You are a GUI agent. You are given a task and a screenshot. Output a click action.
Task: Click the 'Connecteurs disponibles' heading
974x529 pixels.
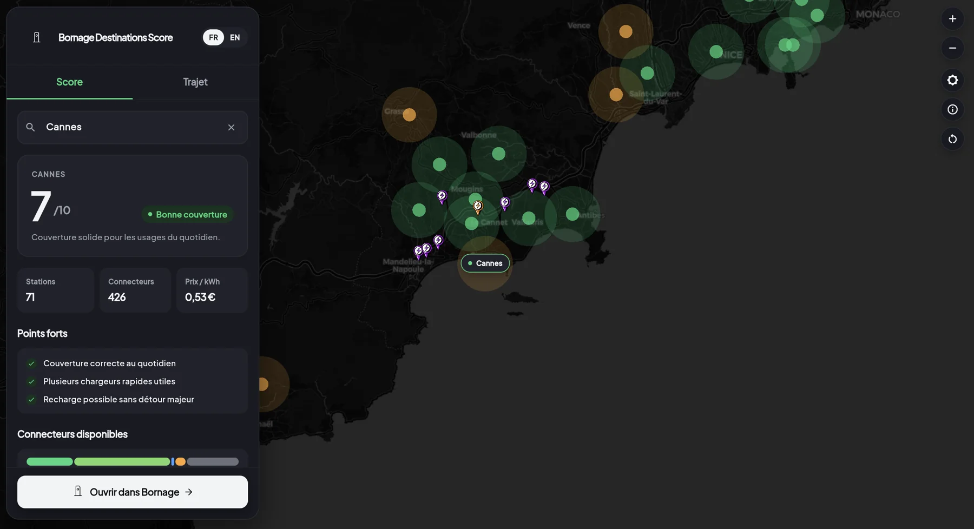(73, 434)
